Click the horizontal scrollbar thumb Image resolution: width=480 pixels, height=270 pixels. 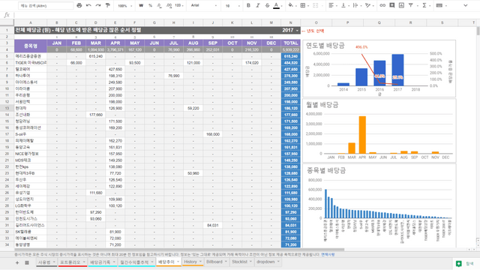click(179, 250)
